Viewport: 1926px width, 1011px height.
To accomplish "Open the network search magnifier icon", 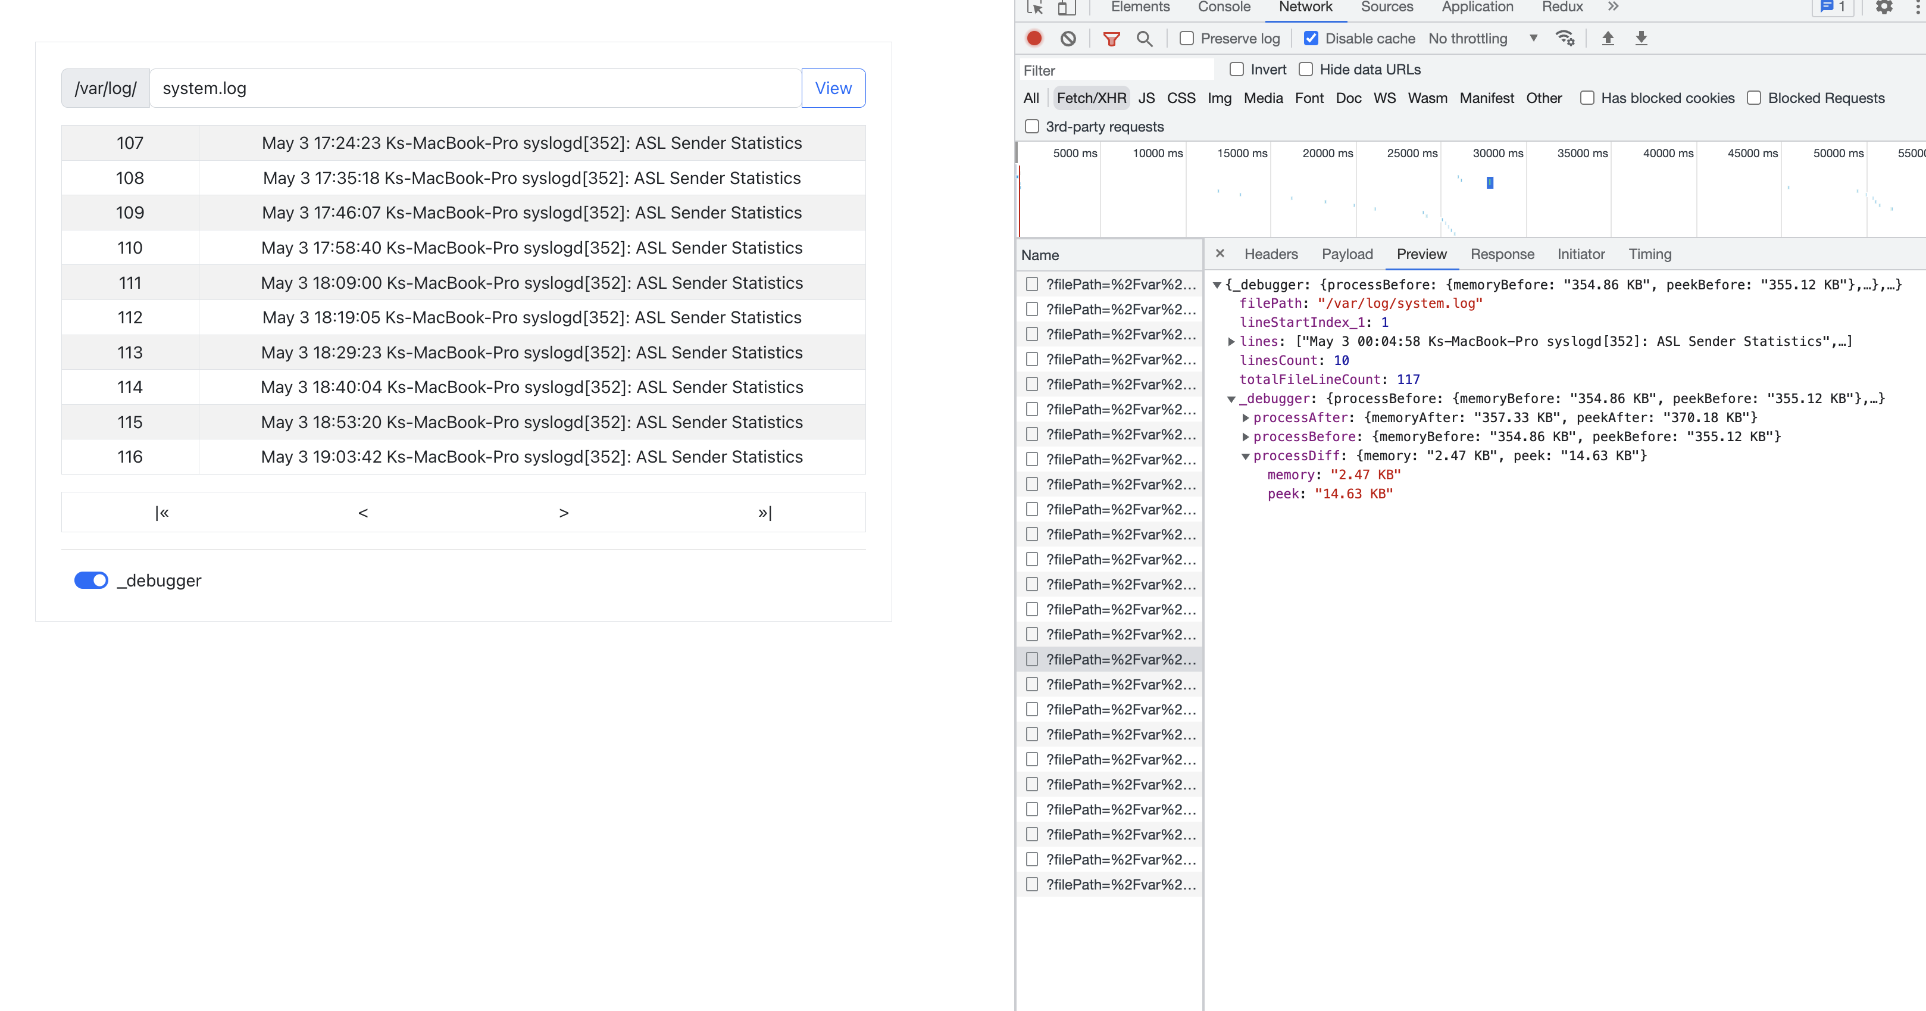I will pyautogui.click(x=1144, y=38).
